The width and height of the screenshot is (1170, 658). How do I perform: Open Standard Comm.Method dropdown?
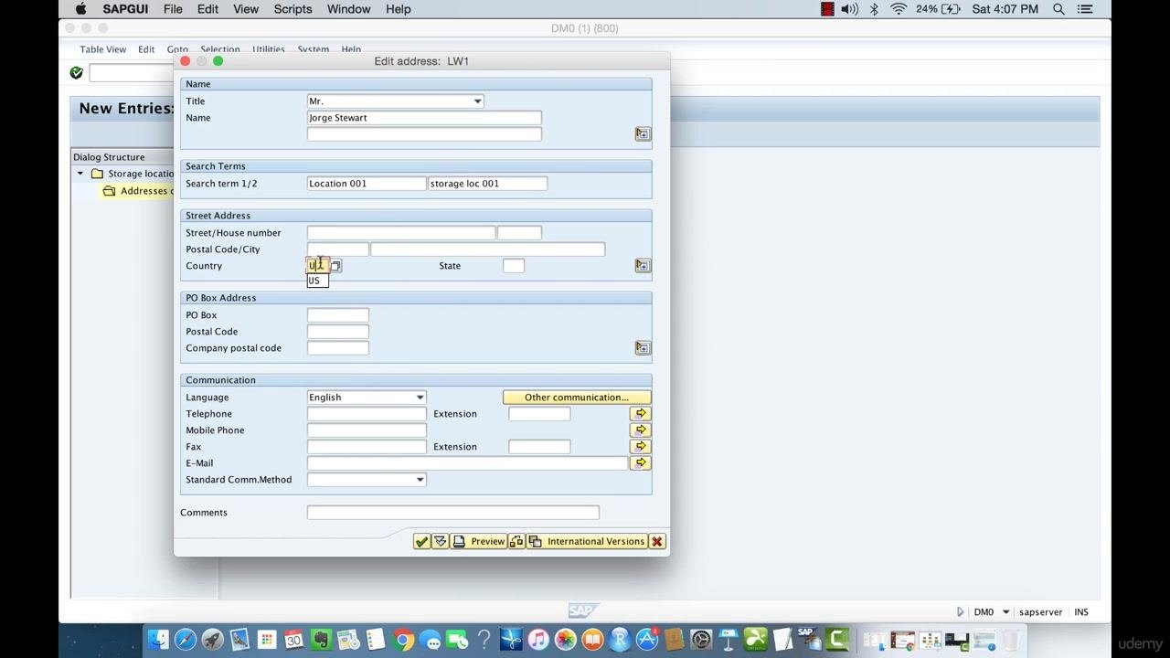click(420, 480)
